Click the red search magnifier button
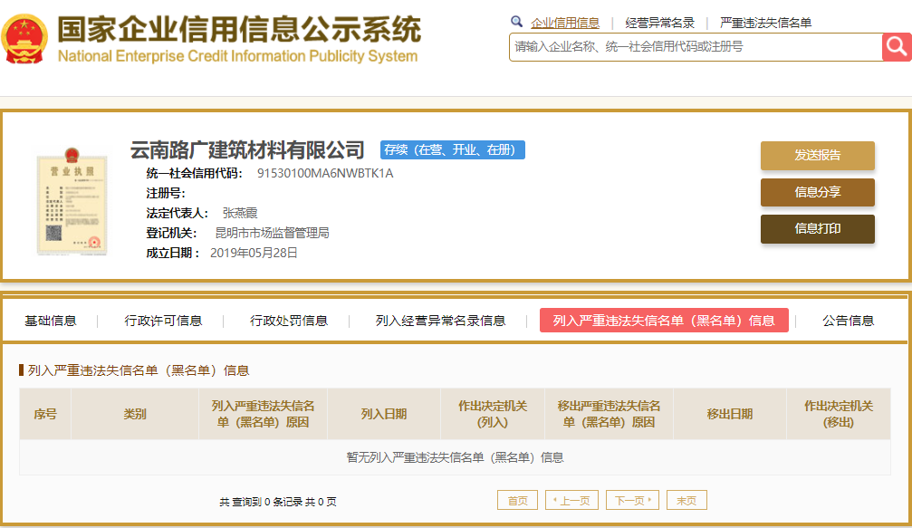912x528 pixels. 897,46
